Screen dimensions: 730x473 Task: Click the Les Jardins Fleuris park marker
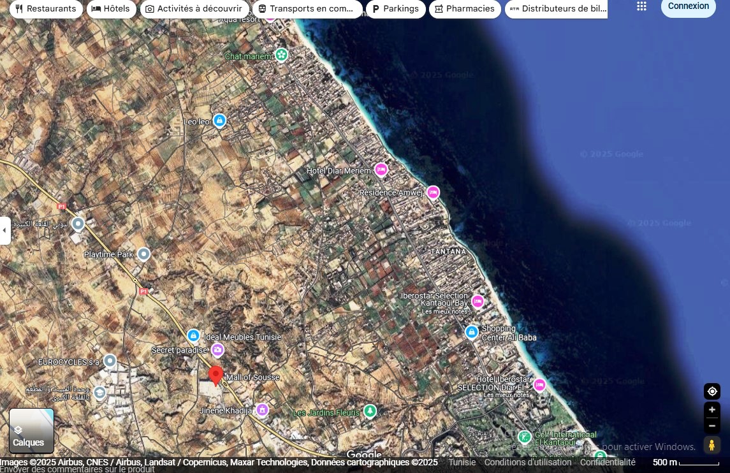click(370, 411)
